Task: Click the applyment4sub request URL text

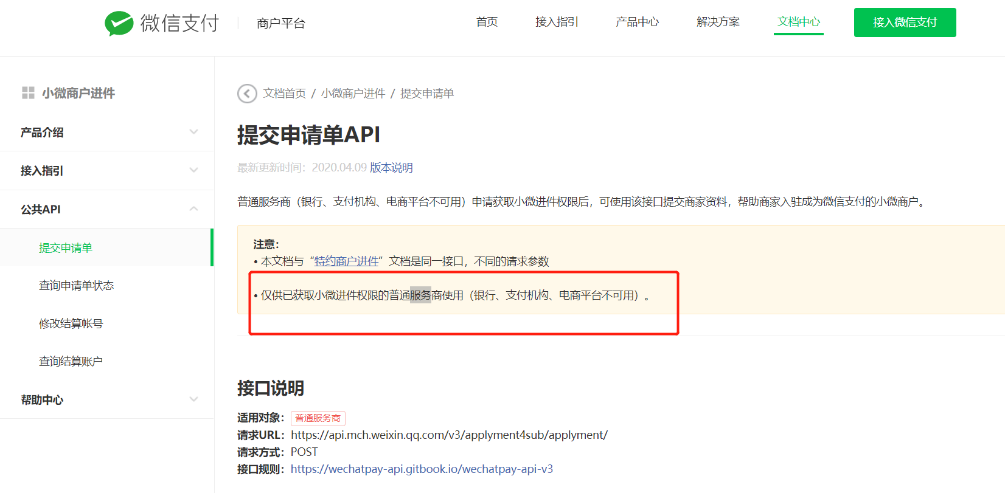Action: pos(449,435)
